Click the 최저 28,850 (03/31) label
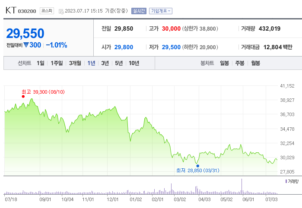 tap(198, 170)
